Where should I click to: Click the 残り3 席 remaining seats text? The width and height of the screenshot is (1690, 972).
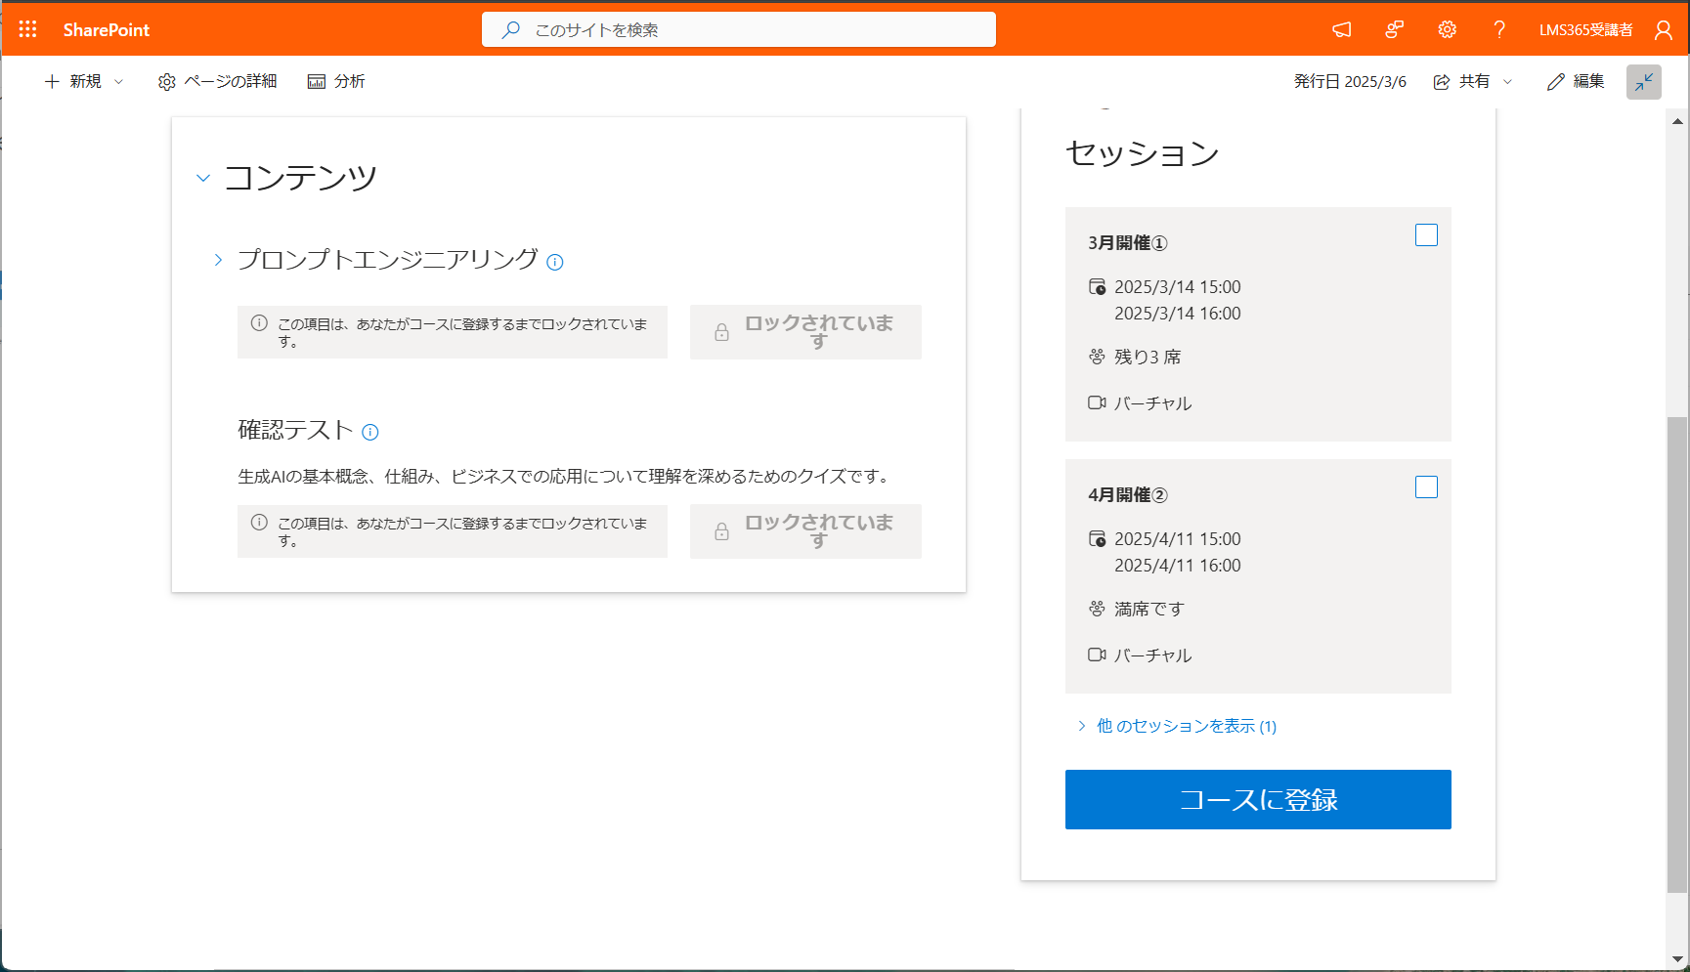tap(1148, 358)
